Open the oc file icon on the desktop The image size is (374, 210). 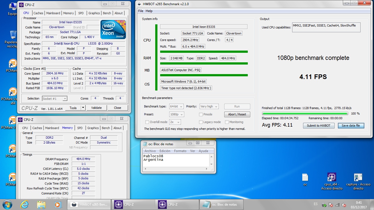point(305,180)
